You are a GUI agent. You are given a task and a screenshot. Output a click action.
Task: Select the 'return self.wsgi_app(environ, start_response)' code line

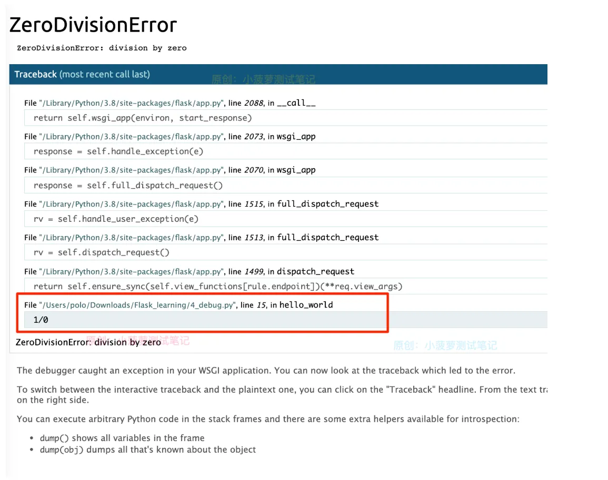tap(286, 118)
